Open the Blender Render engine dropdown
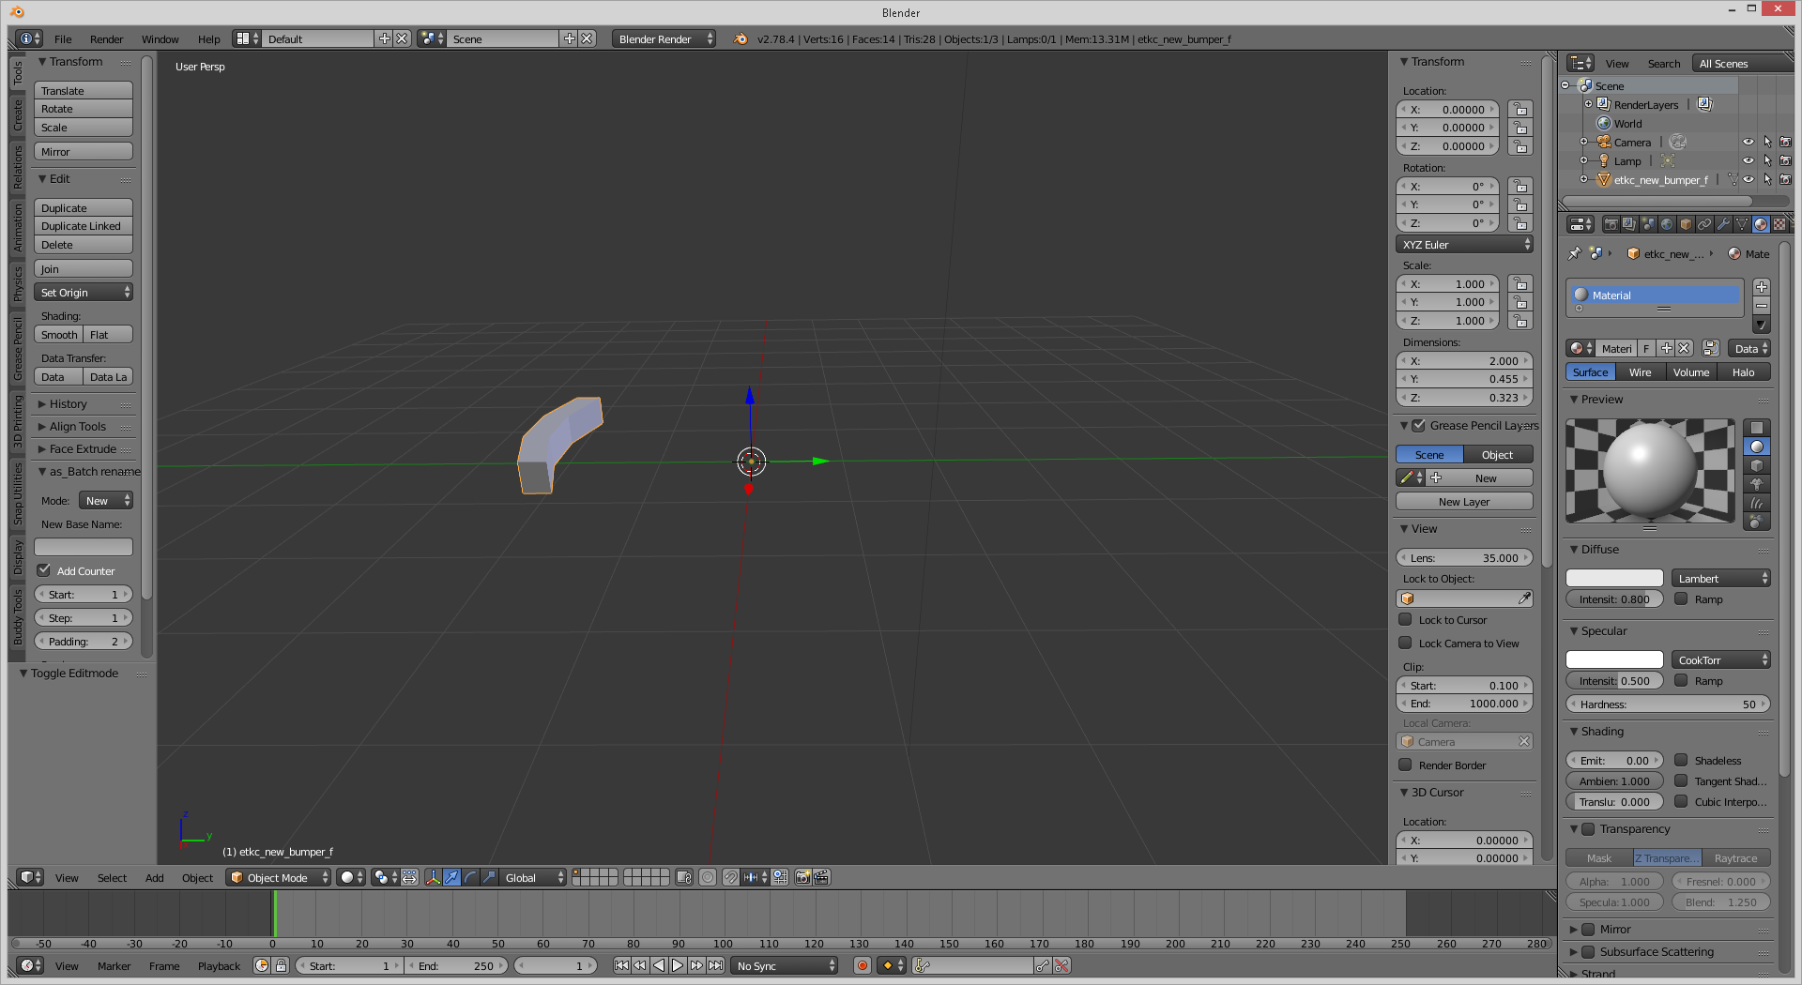The height and width of the screenshot is (985, 1802). coord(664,38)
